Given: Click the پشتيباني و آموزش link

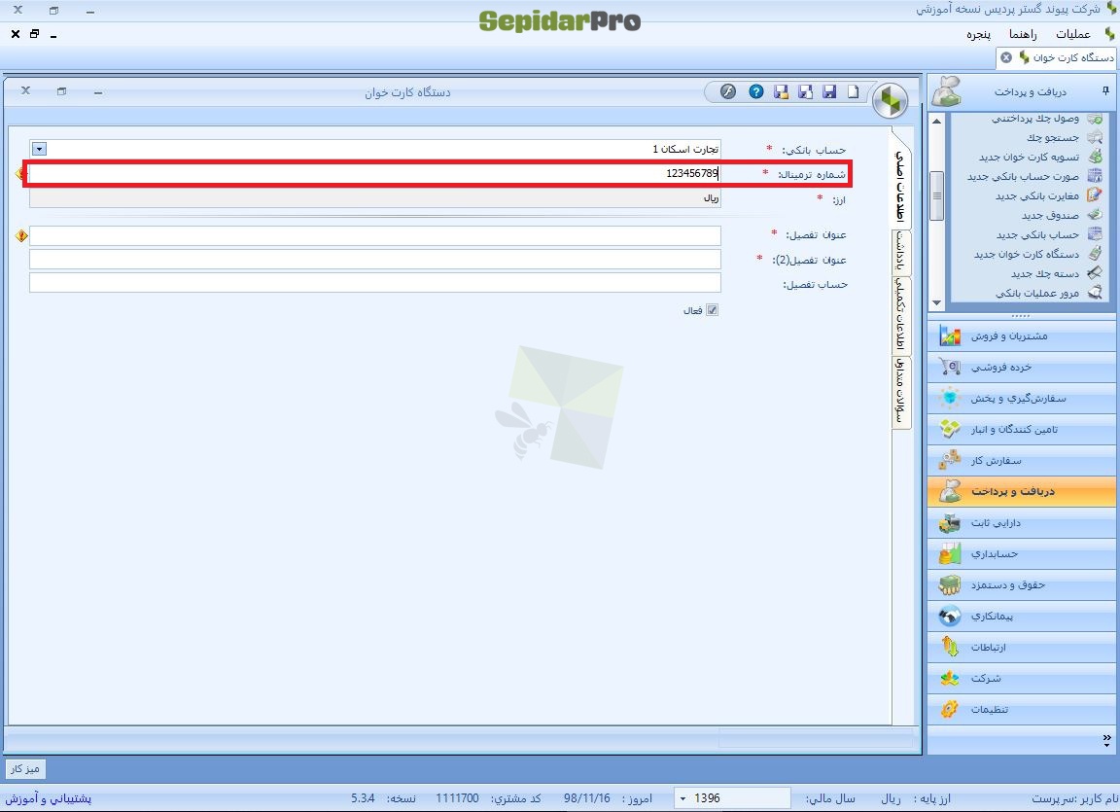Looking at the screenshot, I should click(49, 798).
